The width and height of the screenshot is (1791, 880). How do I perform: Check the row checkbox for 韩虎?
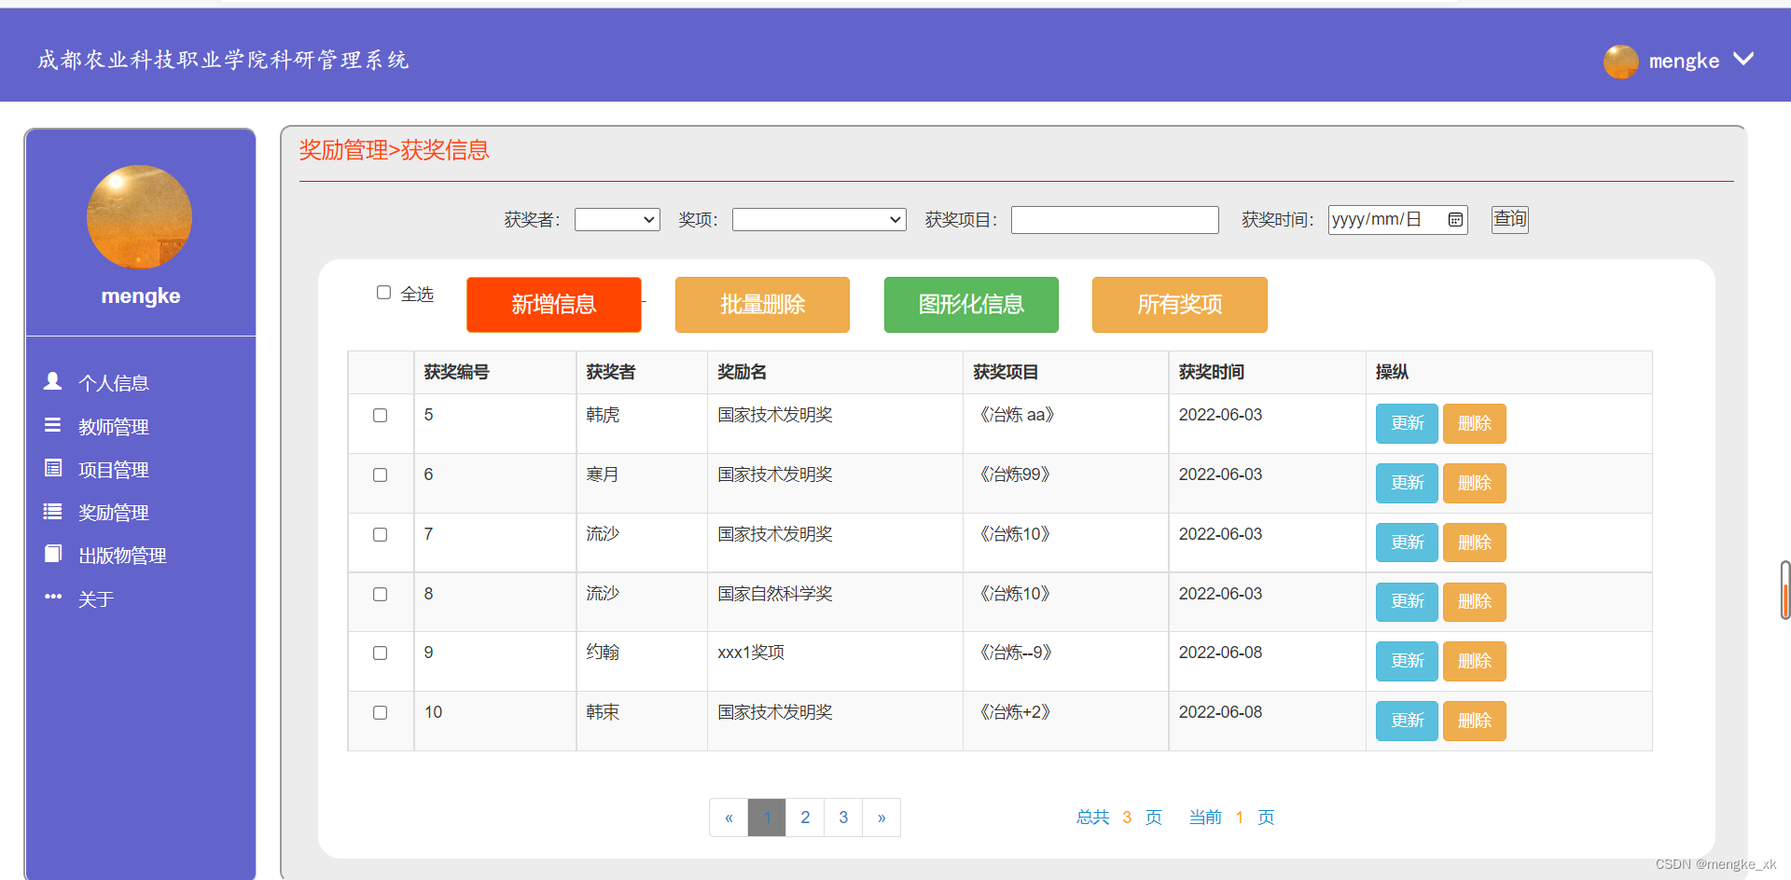pos(380,415)
